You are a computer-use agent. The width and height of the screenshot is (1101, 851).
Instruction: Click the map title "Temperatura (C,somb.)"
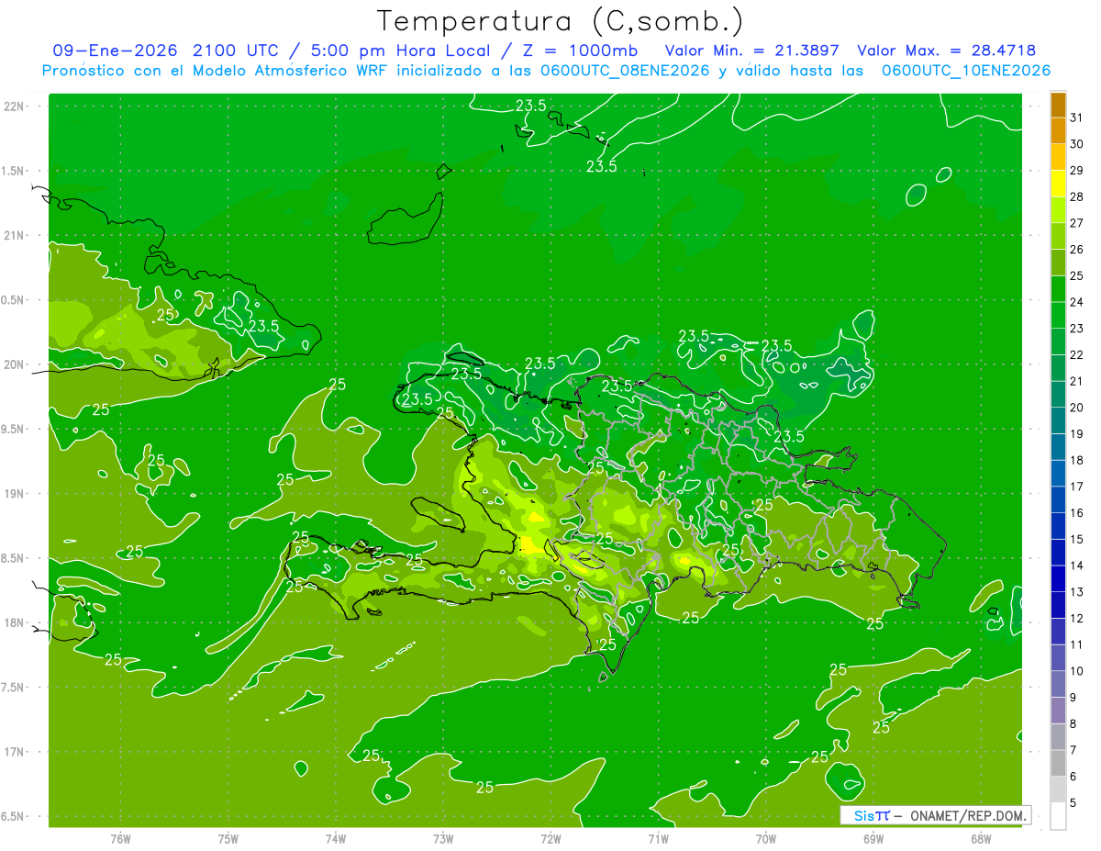[561, 20]
